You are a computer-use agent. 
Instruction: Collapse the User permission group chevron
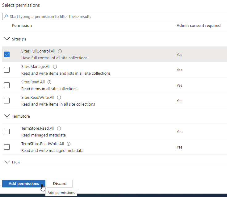(x=7, y=162)
